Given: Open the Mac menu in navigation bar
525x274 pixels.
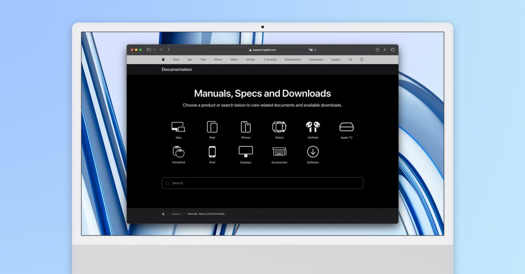Looking at the screenshot, I should click(x=190, y=59).
